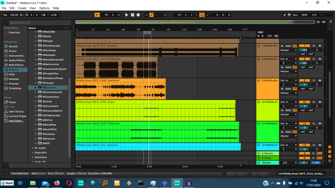This screenshot has width=335, height=188.
Task: Arm track 8 for recording
Action: coord(320,59)
